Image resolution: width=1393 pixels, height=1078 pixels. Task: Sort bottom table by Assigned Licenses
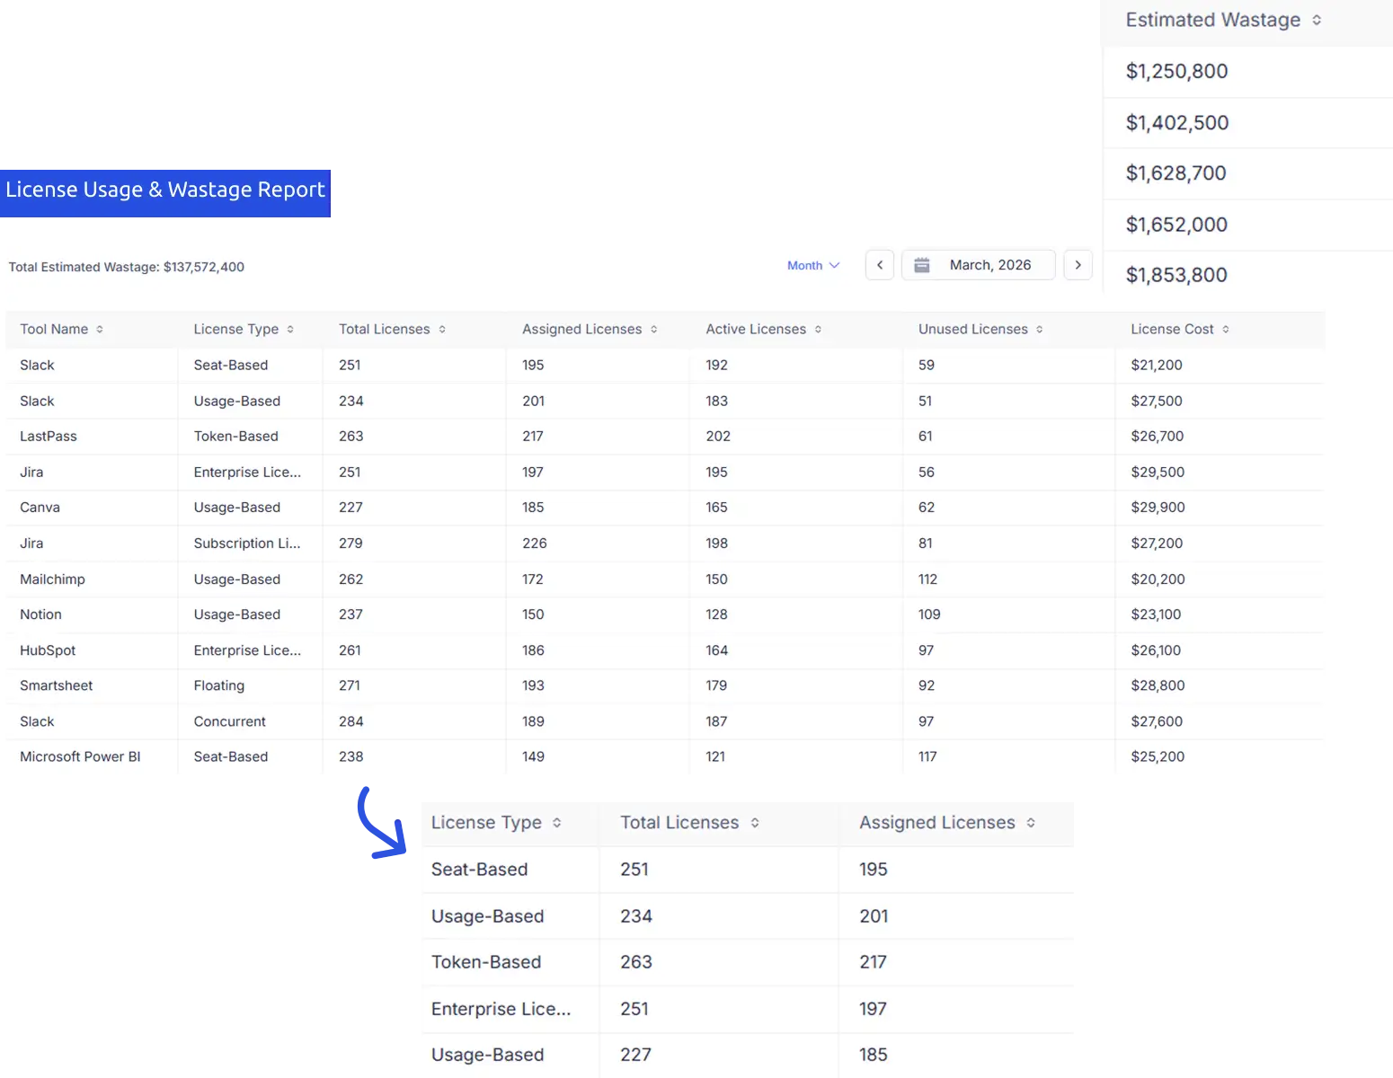[1032, 822]
